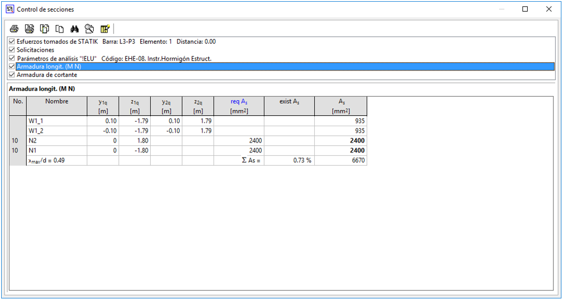
Task: Select the Armadura de cortante list entry
Action: pyautogui.click(x=47, y=75)
